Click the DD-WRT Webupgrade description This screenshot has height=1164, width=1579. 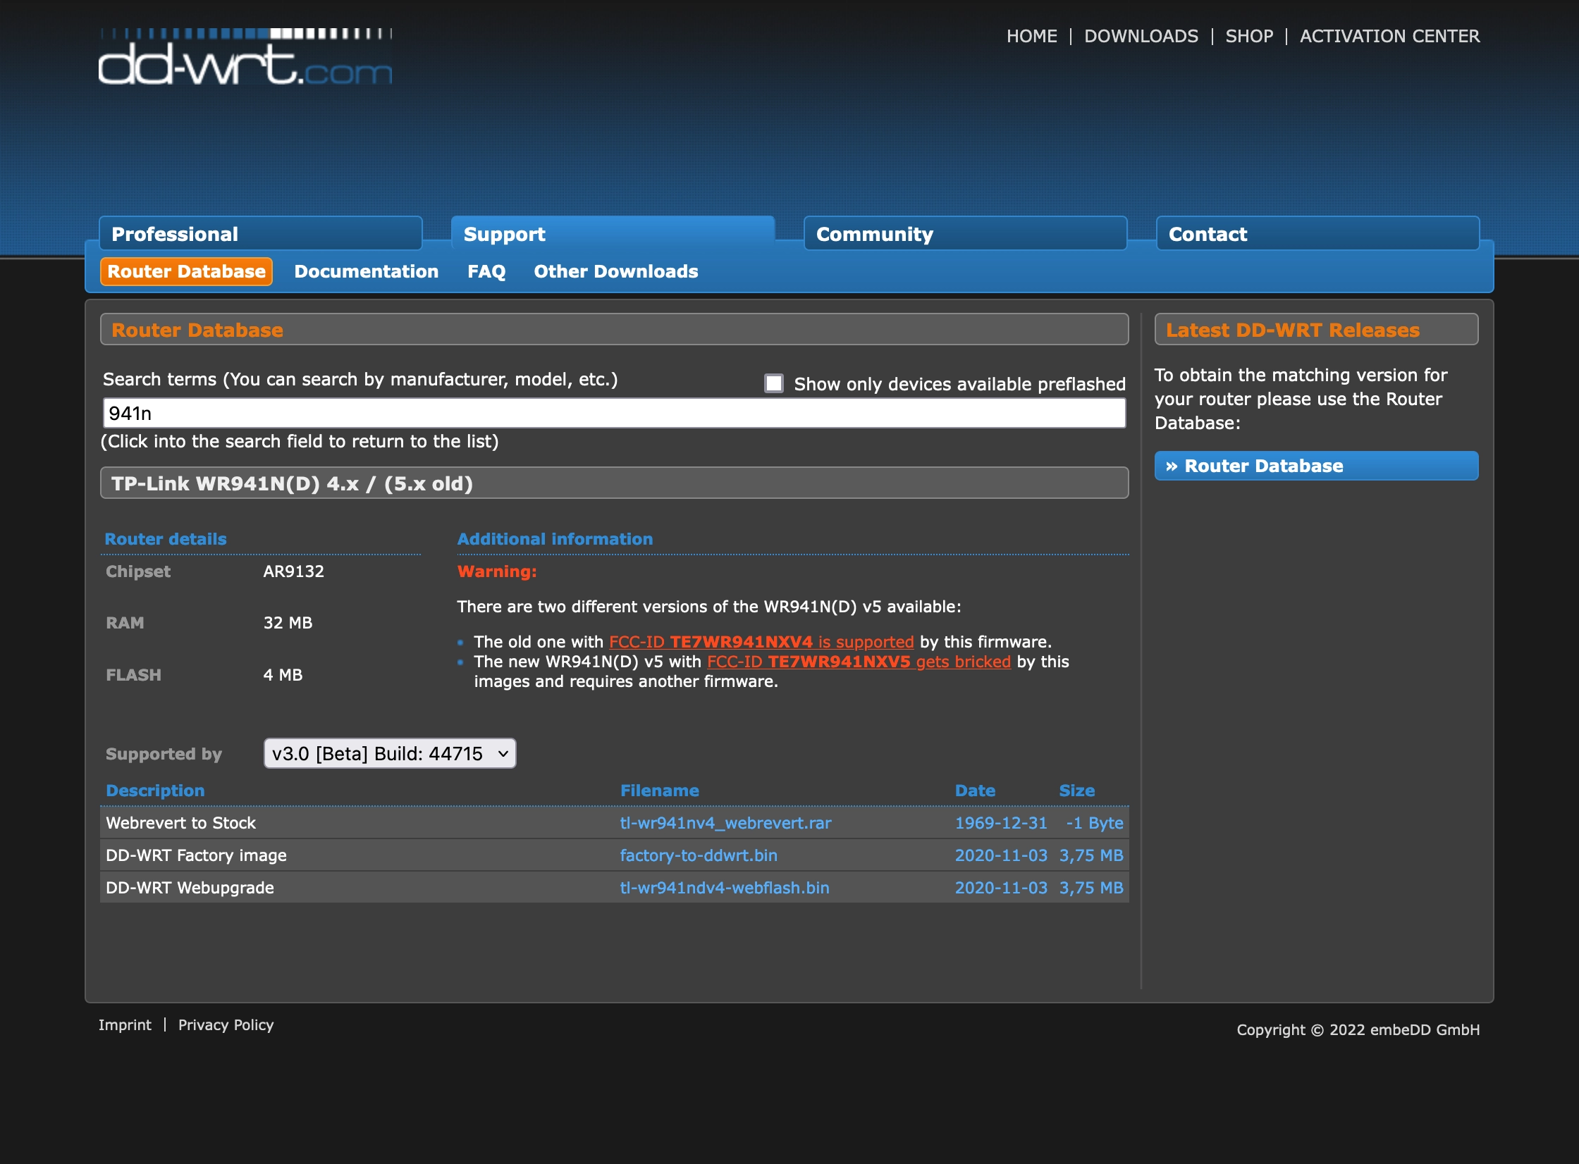click(x=190, y=888)
